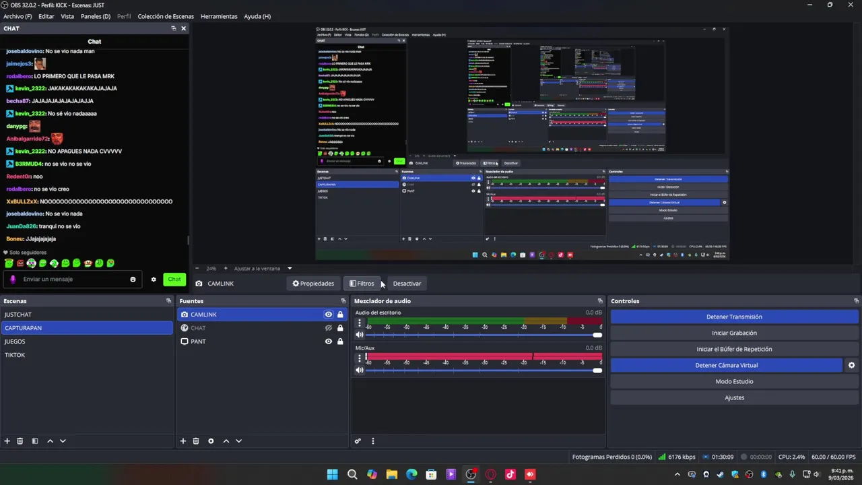Image resolution: width=862 pixels, height=485 pixels.
Task: Unlock the CHAT source
Action: pos(340,328)
